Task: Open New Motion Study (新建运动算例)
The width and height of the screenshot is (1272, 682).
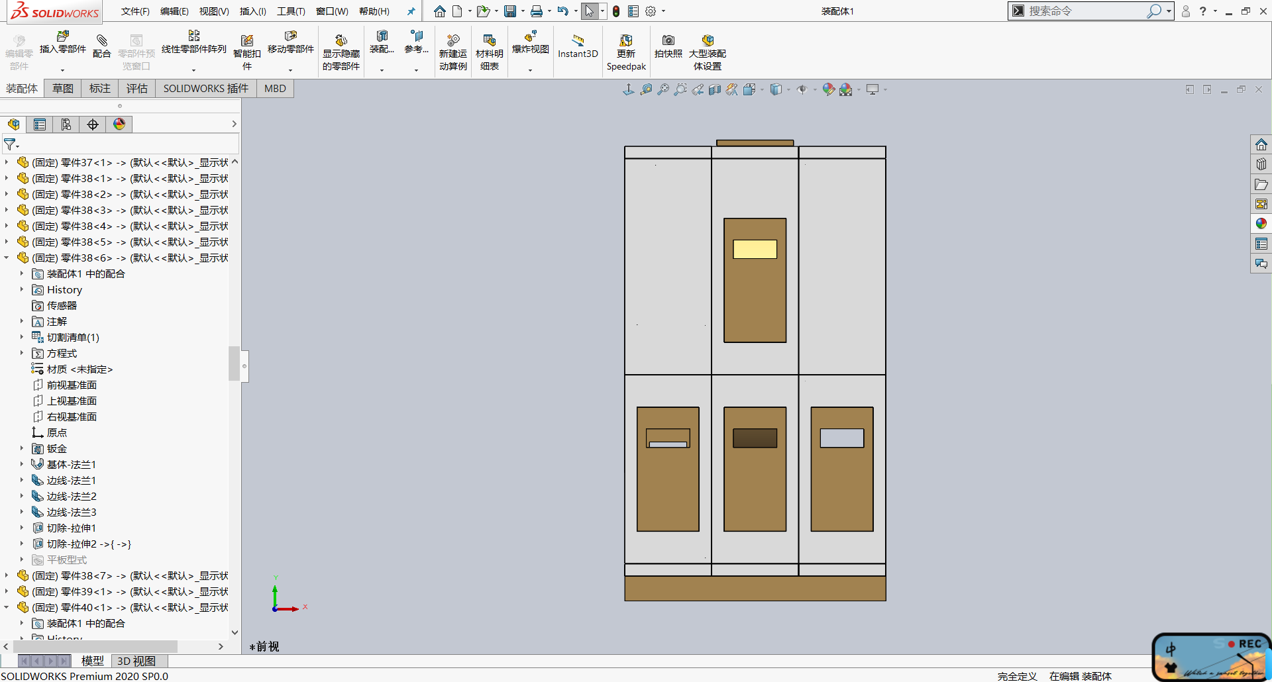Action: coord(453,52)
